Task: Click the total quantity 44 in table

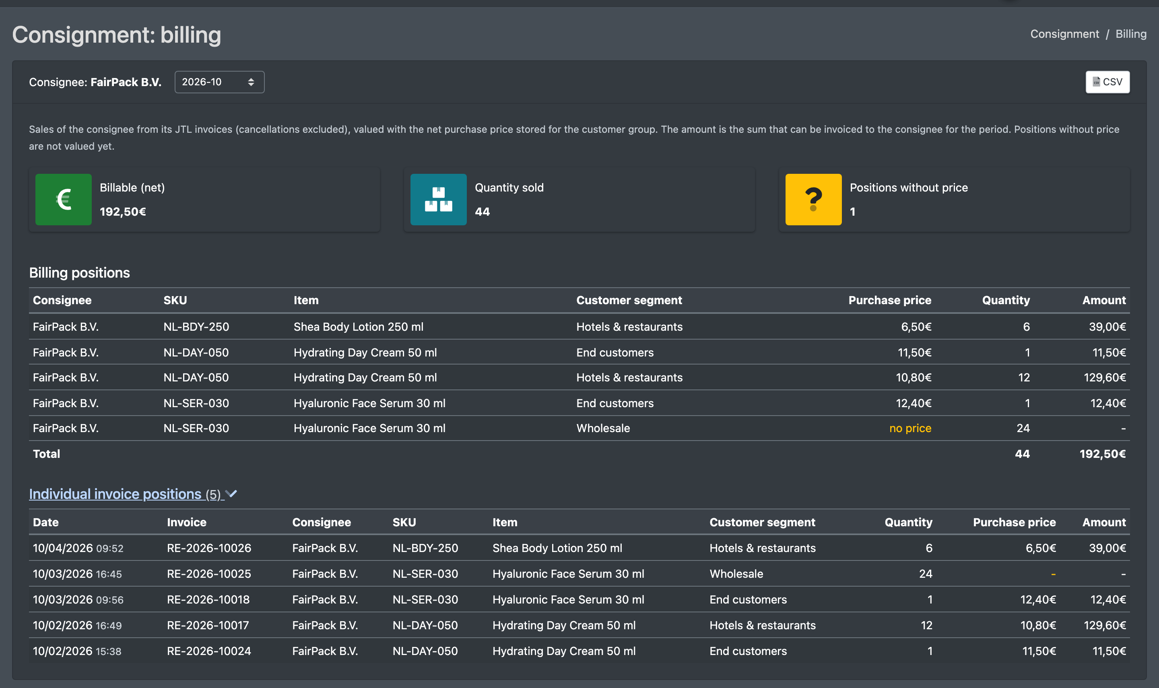Action: [x=1022, y=454]
